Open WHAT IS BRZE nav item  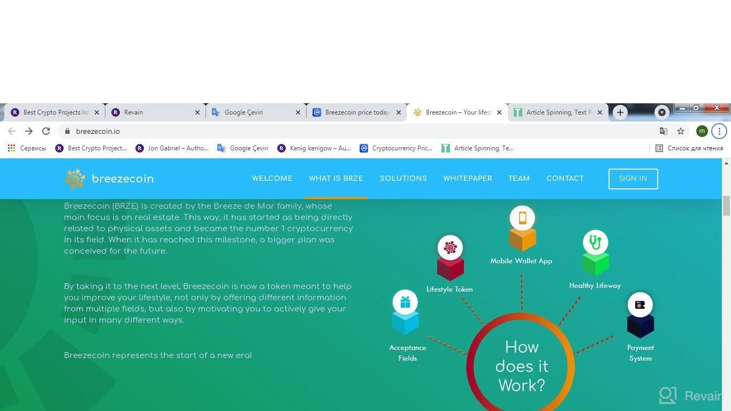(x=336, y=179)
